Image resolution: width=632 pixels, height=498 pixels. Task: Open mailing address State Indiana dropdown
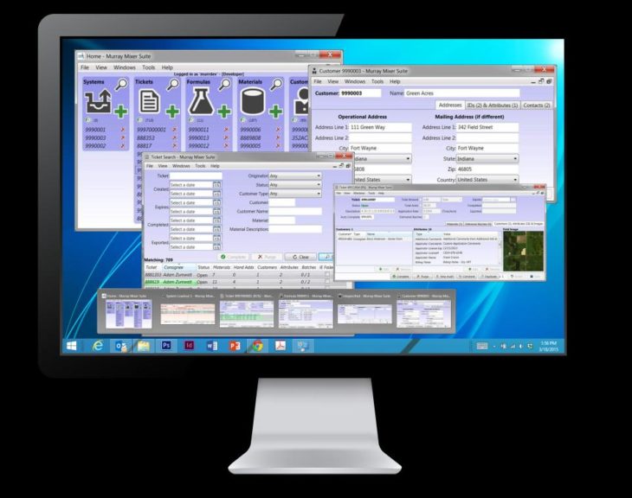487,158
